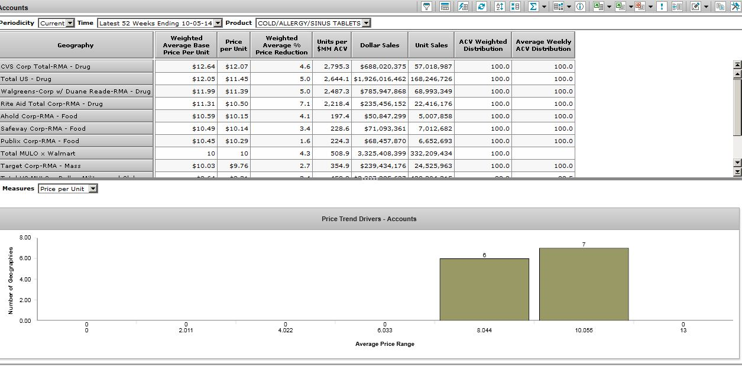
Task: Click the Geography column header
Action: (76, 45)
